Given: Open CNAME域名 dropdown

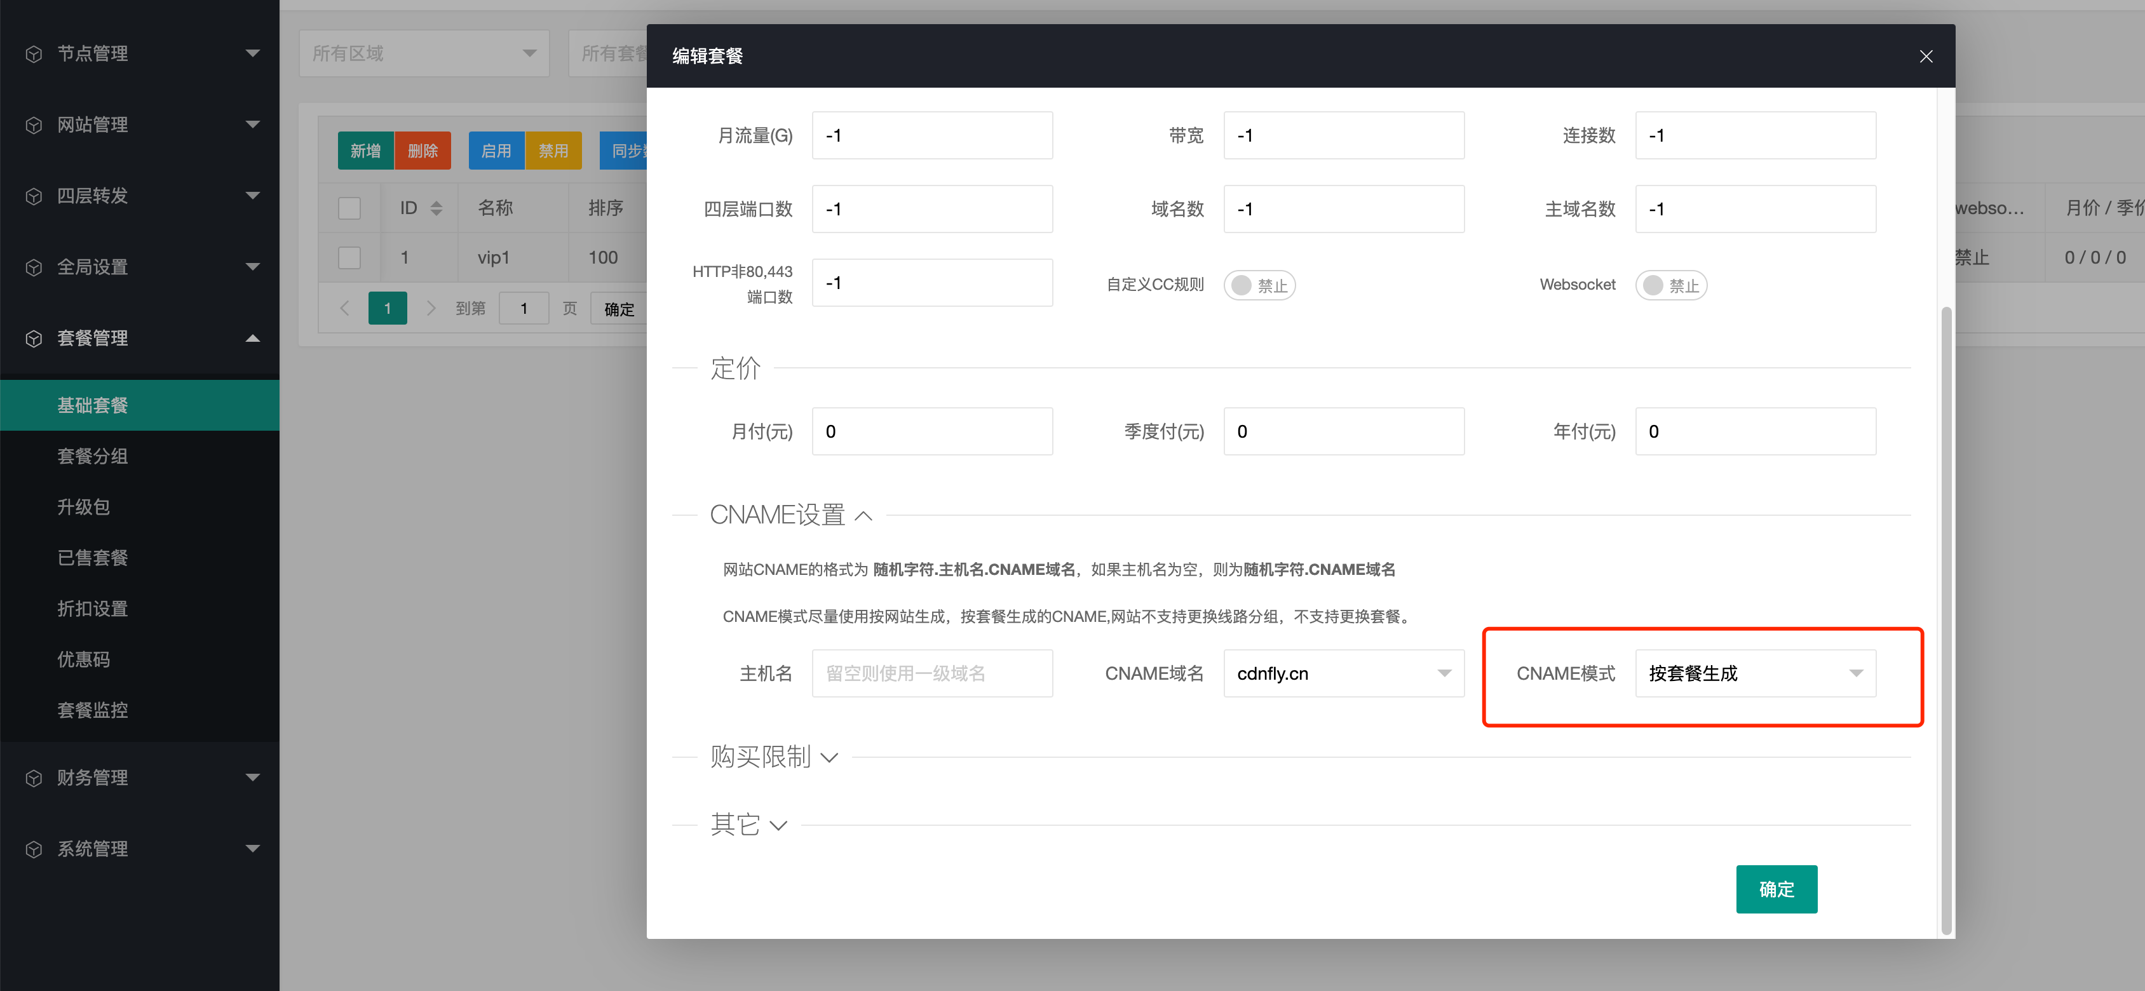Looking at the screenshot, I should click(1343, 673).
